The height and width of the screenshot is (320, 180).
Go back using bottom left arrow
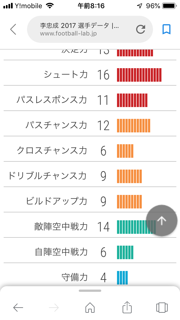click(18, 308)
